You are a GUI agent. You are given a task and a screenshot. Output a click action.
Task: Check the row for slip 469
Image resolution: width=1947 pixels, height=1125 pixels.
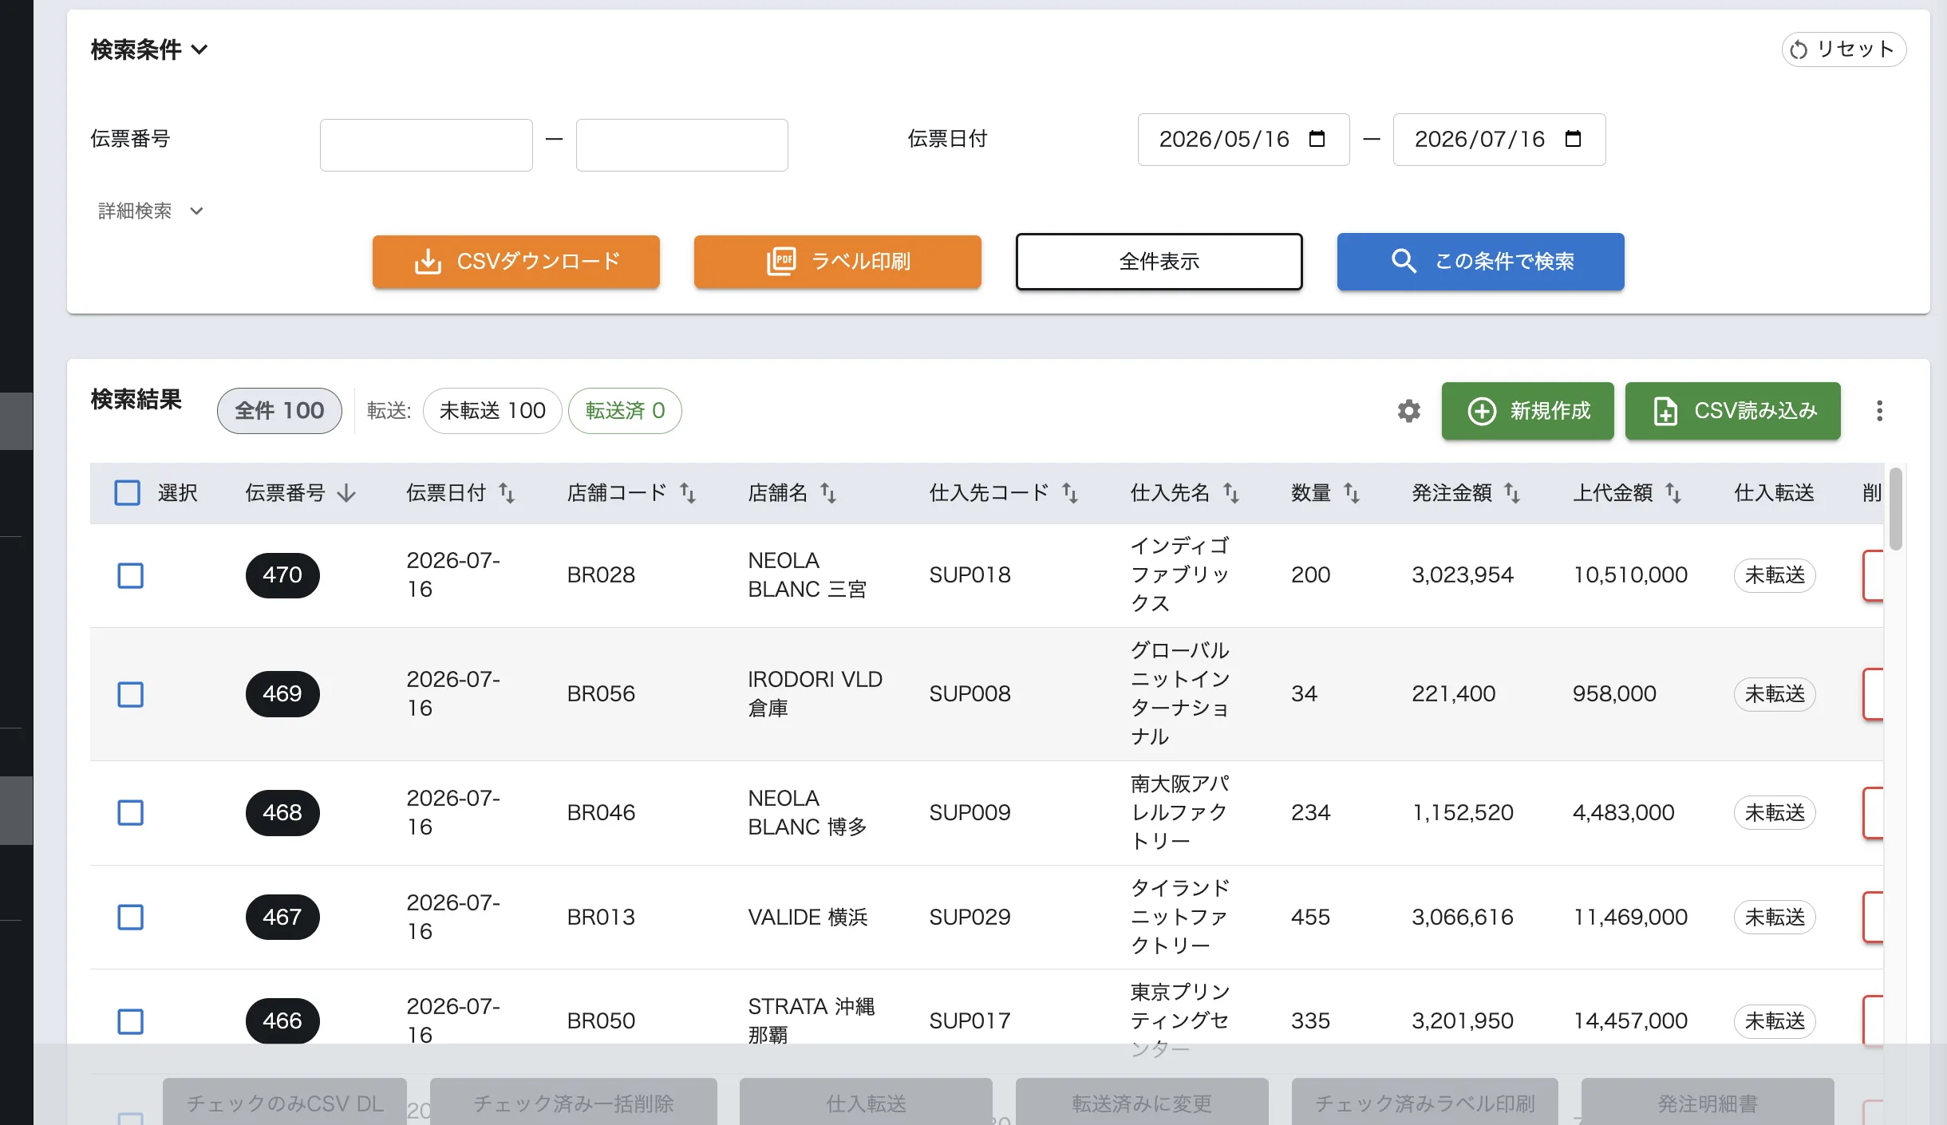click(130, 694)
